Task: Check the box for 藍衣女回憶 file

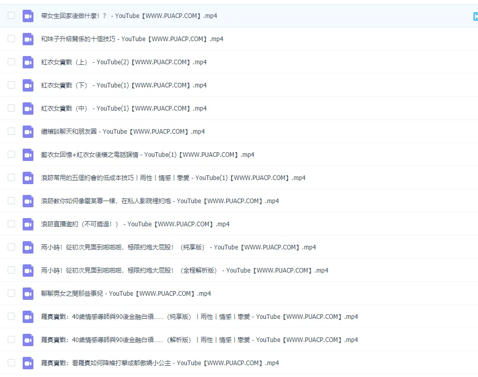Action: (11, 154)
